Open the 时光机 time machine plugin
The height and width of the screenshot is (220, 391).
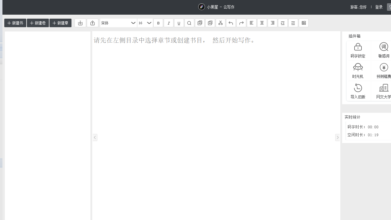(358, 71)
